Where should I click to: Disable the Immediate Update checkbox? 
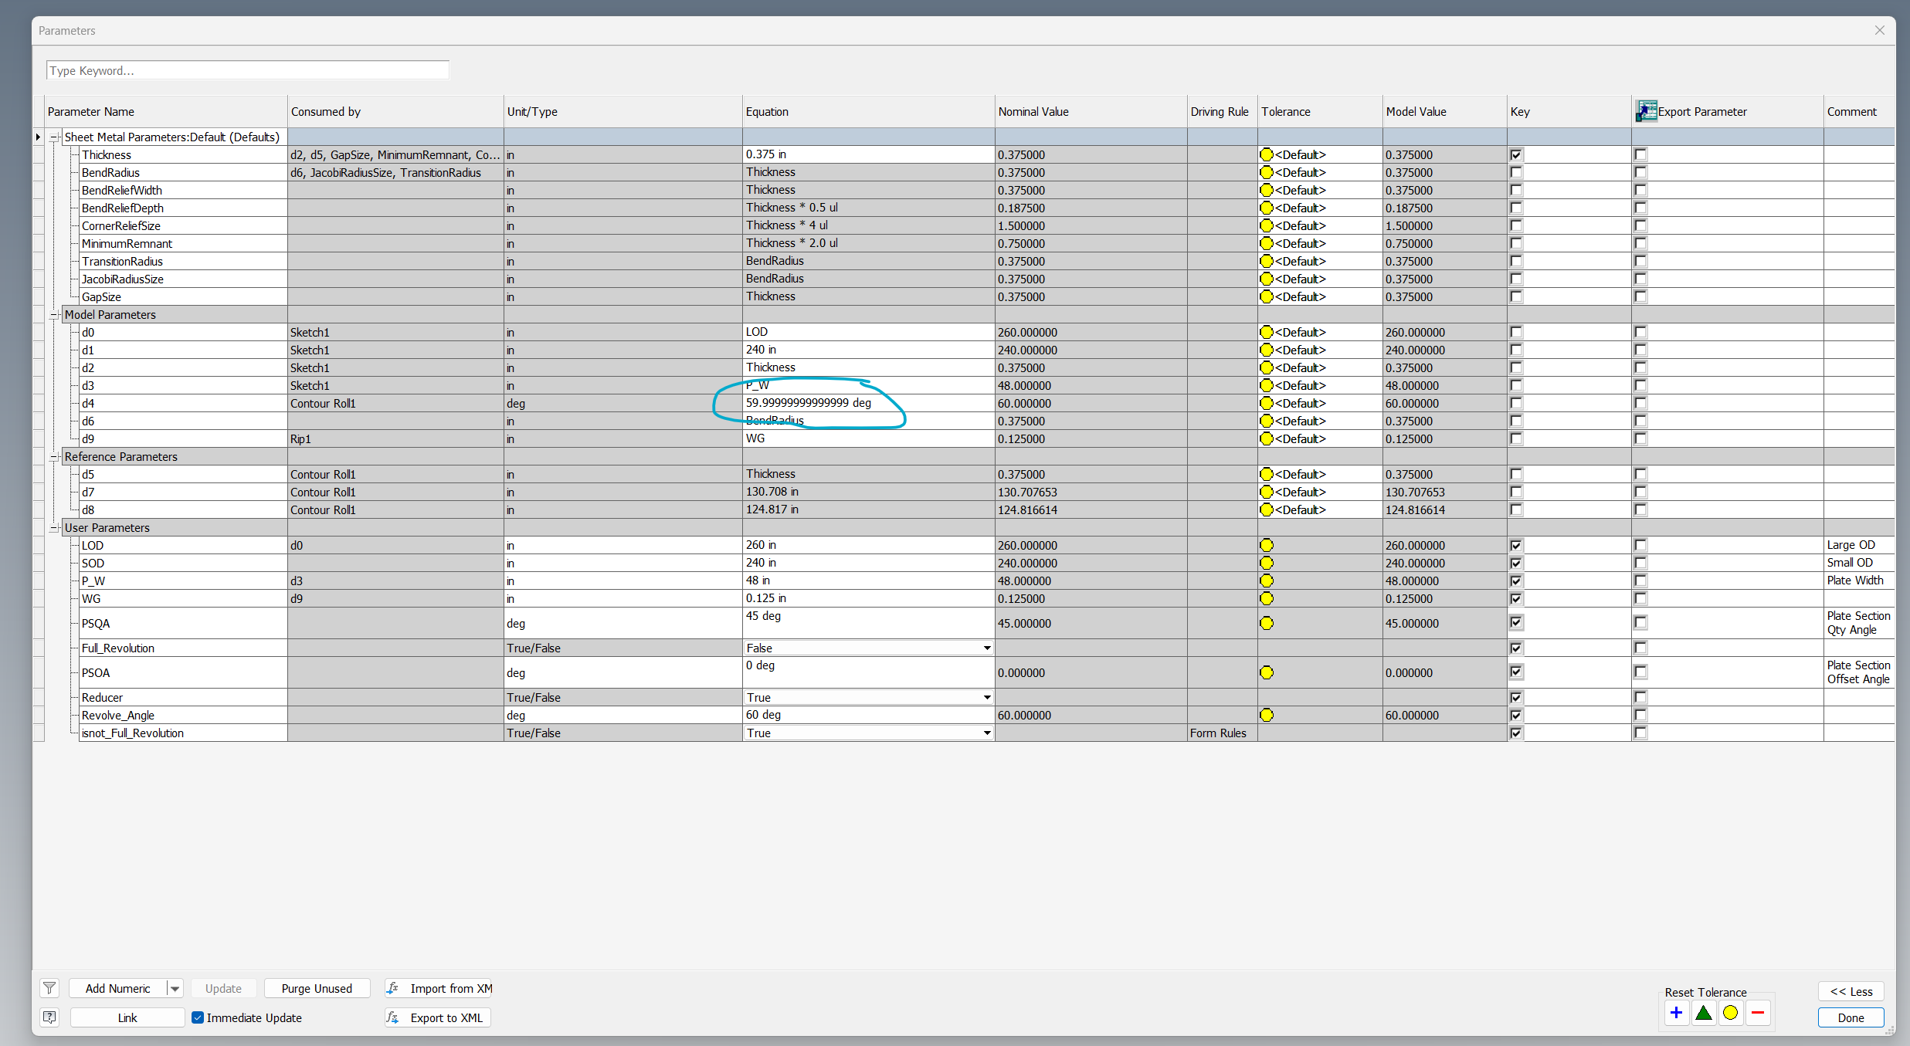pyautogui.click(x=198, y=1017)
